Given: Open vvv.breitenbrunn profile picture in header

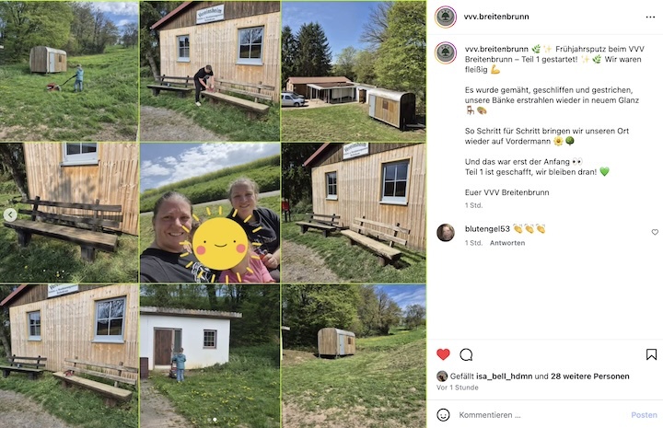Looking at the screenshot, I should coord(446,17).
